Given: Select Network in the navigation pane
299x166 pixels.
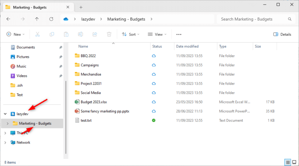Looking at the screenshot, I should point(23,142).
